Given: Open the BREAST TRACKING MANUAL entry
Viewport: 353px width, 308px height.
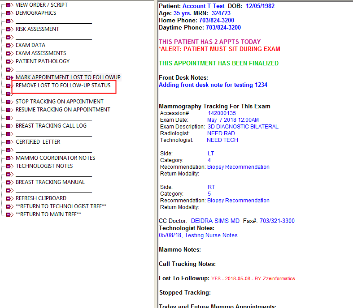Looking at the screenshot, I should coord(50,182).
